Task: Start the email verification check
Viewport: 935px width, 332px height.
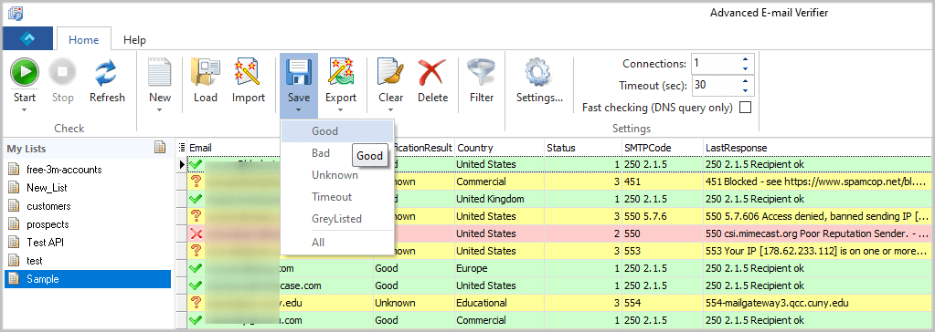Action: point(25,73)
